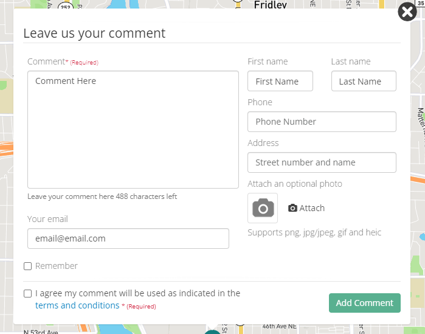The height and width of the screenshot is (334, 425).
Task: Focus the Street number and name field
Action: click(x=322, y=162)
